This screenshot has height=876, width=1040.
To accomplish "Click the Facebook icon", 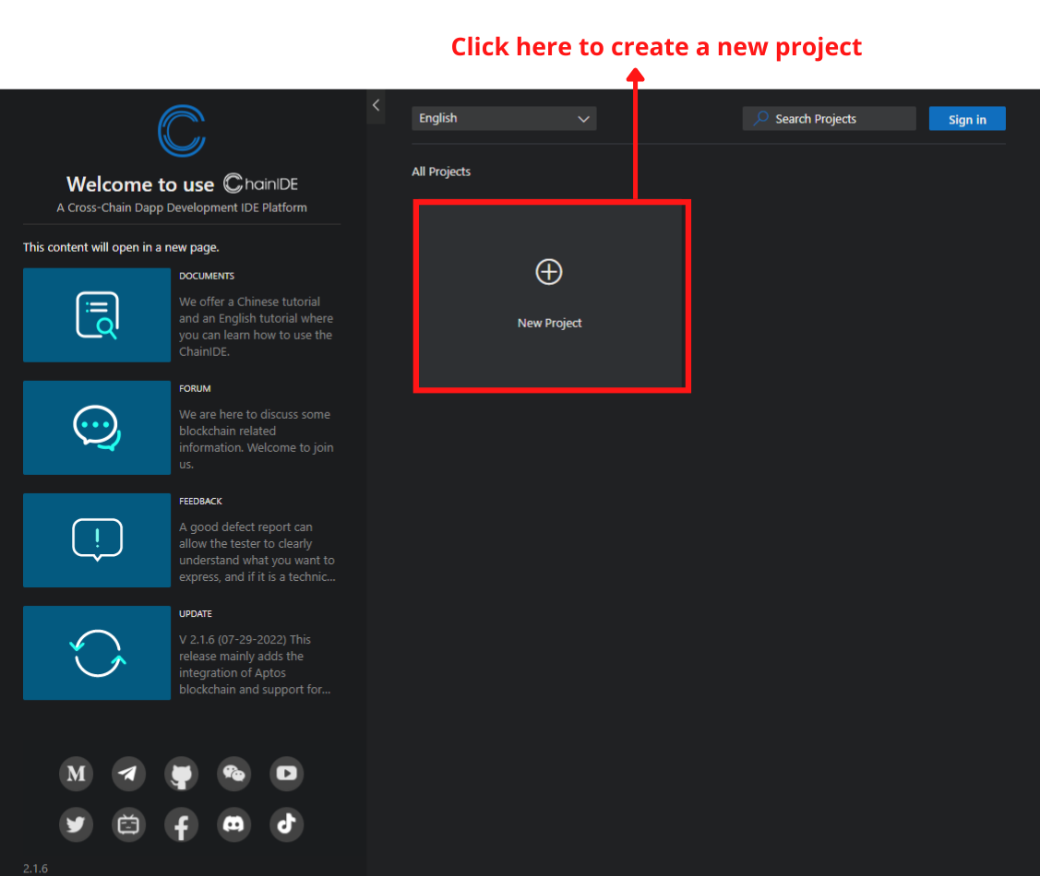I will (x=182, y=824).
